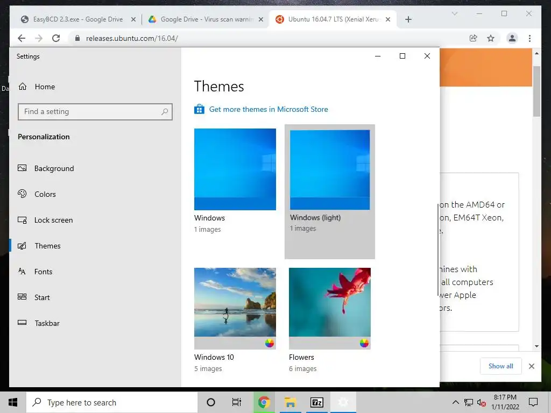Click the Chrome vertical scrollbar thumb
The height and width of the screenshot is (413, 551).
[x=536, y=91]
